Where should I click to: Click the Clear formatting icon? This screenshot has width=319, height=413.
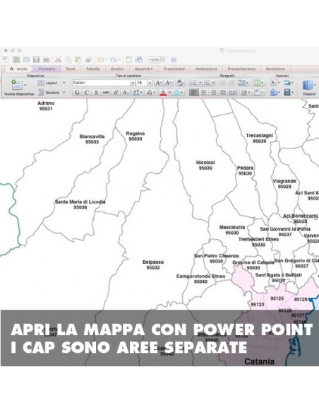coord(180,83)
